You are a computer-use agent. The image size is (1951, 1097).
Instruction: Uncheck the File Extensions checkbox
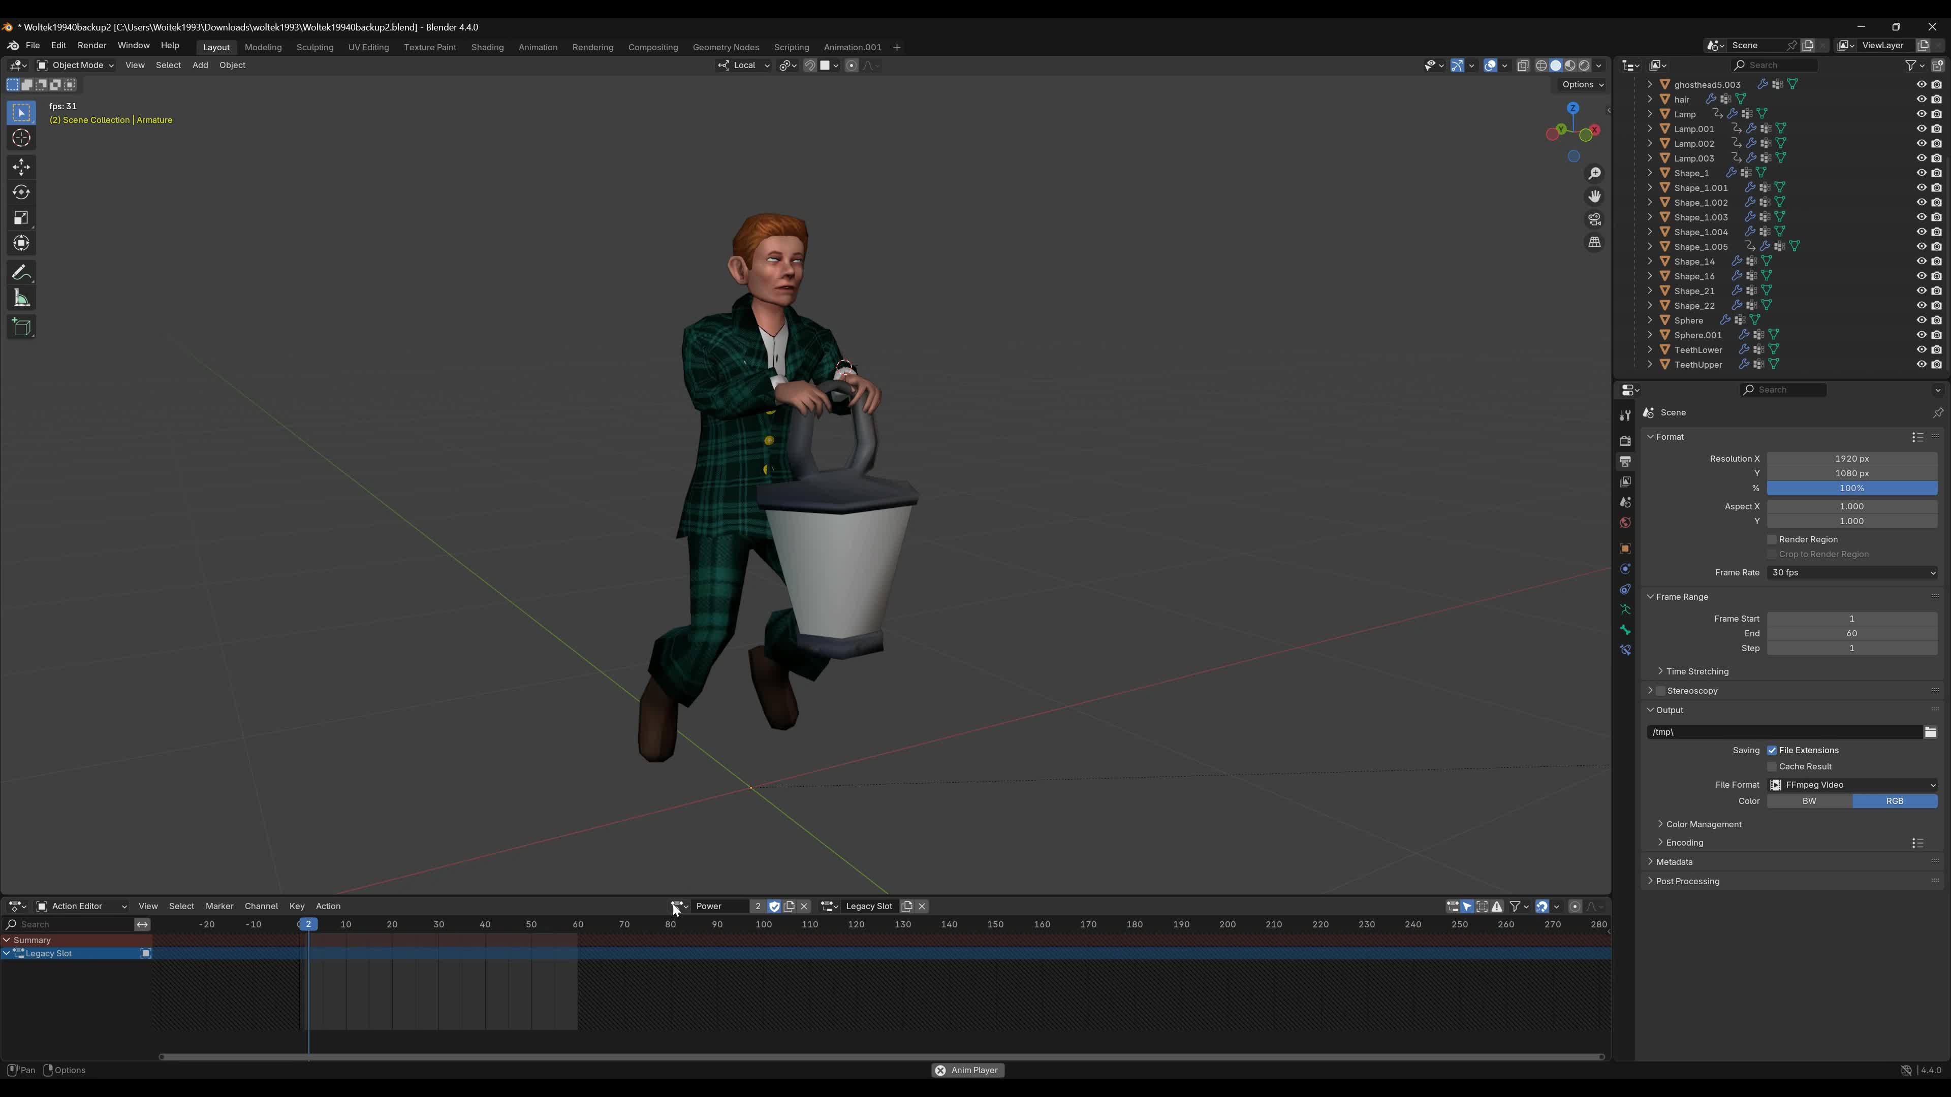tap(1772, 750)
